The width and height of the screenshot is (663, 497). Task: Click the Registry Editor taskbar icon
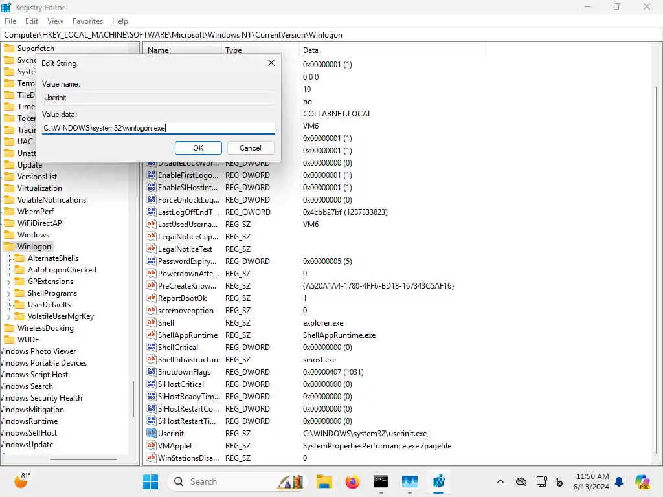[x=438, y=481]
